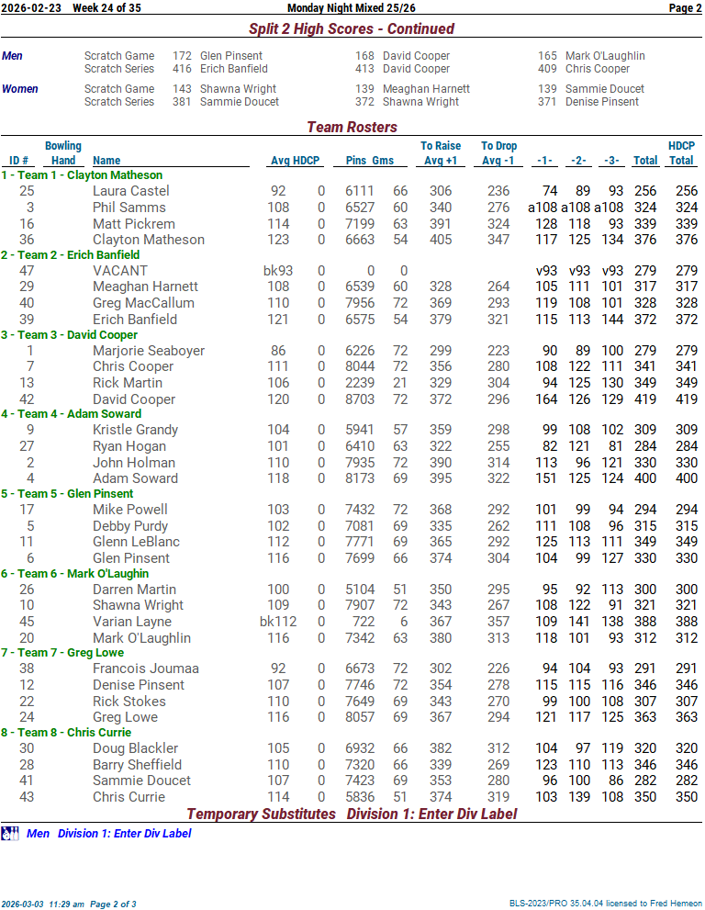Click the VACANT roster entry
The width and height of the screenshot is (705, 910).
click(x=119, y=271)
